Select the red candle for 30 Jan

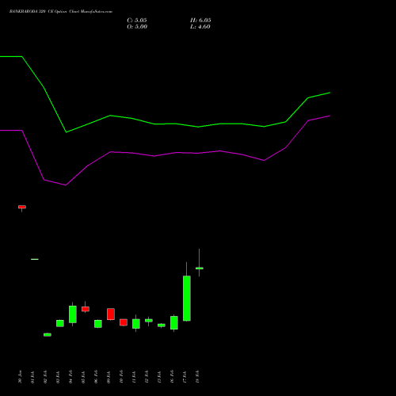click(22, 208)
